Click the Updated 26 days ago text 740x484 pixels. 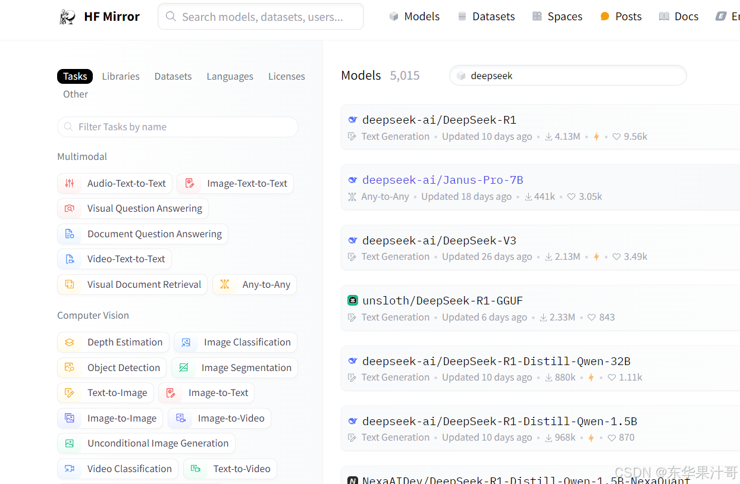pos(487,257)
